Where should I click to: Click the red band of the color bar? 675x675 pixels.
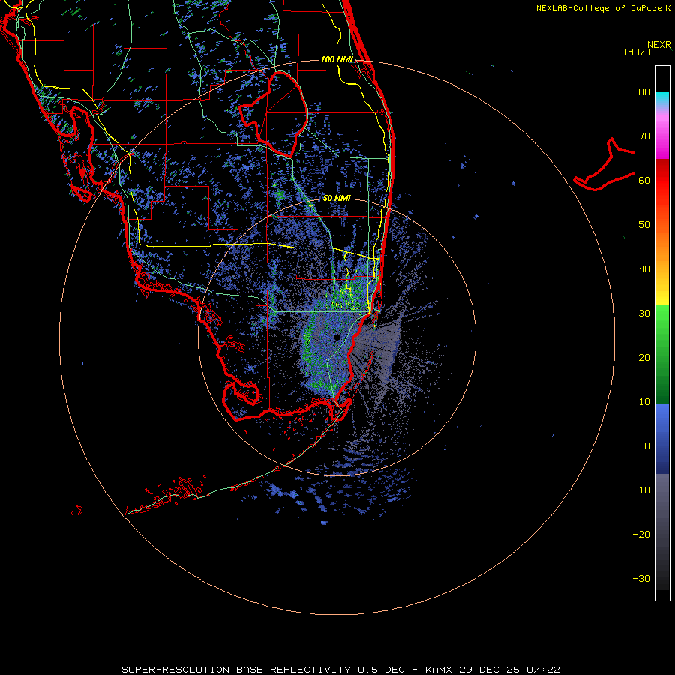[x=662, y=181]
